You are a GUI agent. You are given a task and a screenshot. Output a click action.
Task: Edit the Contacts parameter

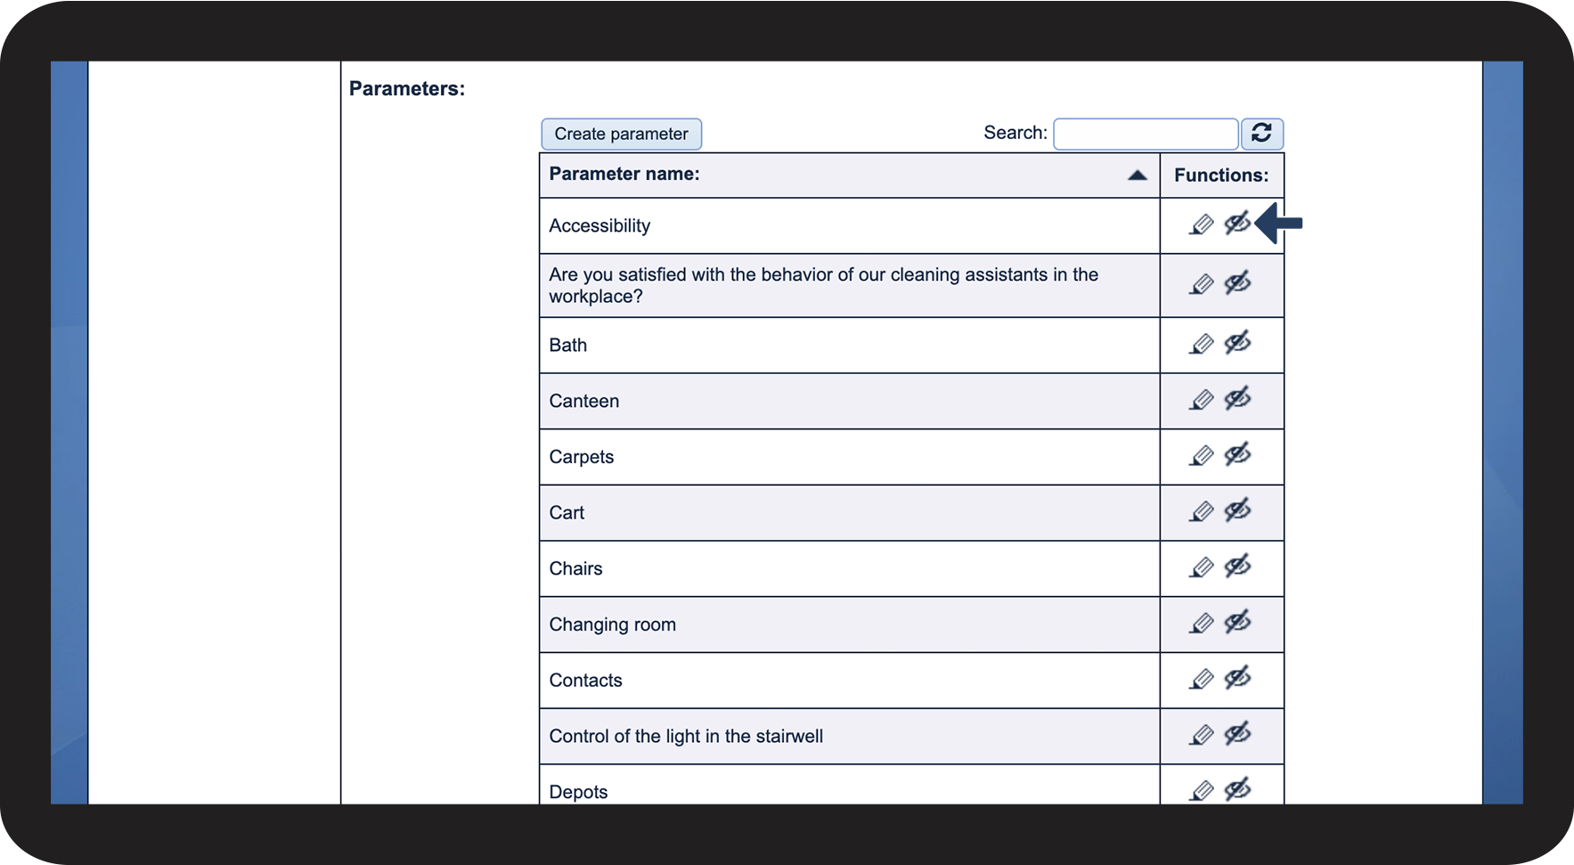point(1201,680)
